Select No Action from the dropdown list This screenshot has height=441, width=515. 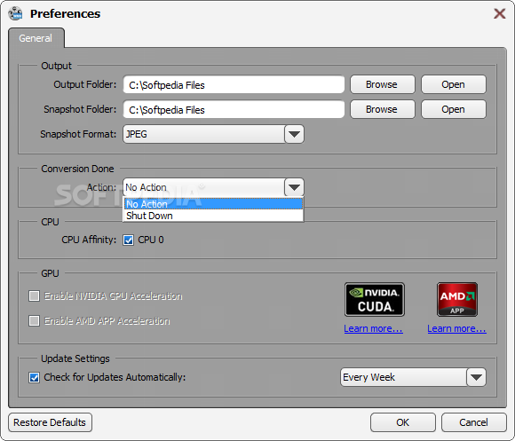[x=213, y=204]
